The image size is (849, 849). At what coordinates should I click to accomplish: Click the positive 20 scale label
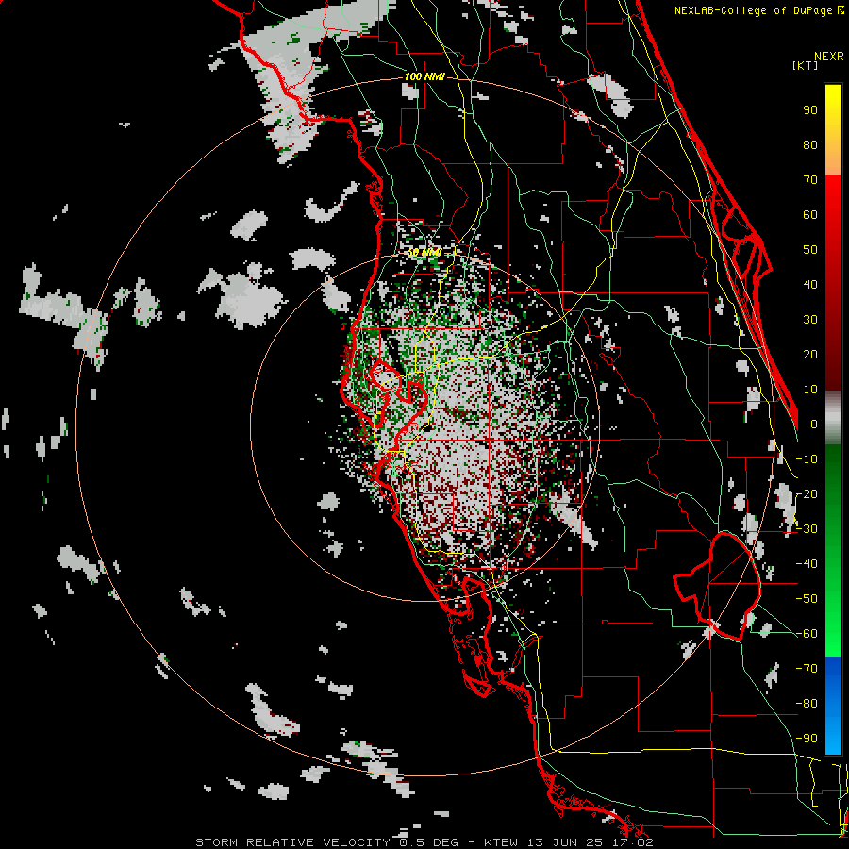(810, 355)
